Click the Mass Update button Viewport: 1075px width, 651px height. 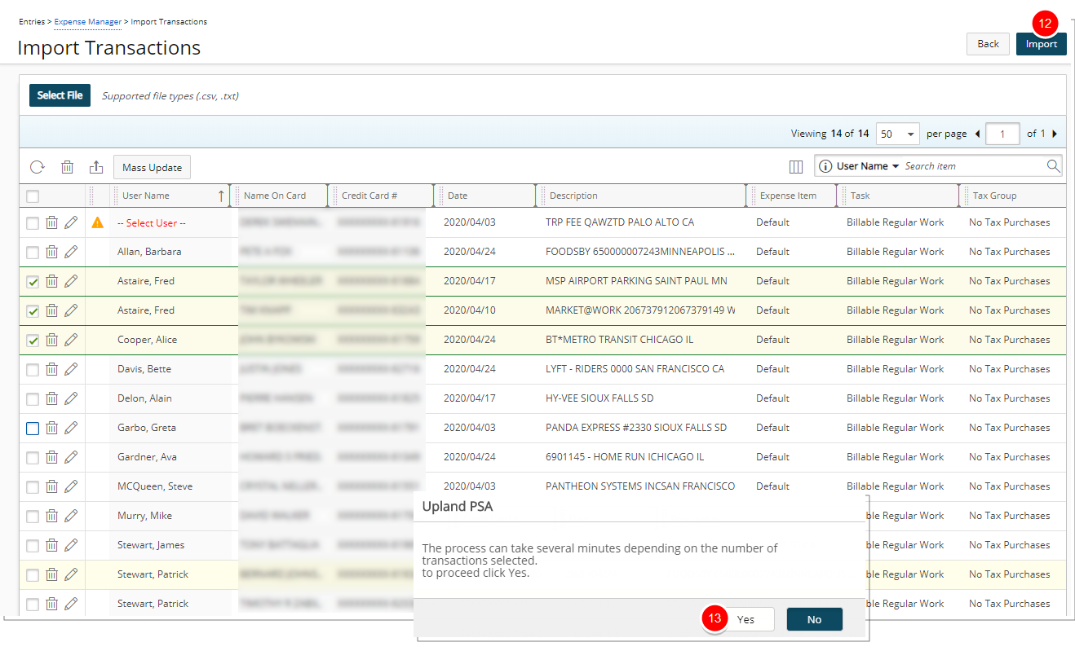click(x=152, y=168)
